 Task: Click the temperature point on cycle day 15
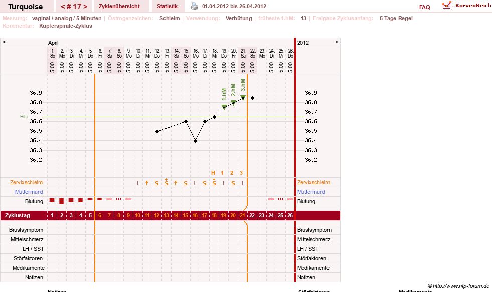click(186, 121)
